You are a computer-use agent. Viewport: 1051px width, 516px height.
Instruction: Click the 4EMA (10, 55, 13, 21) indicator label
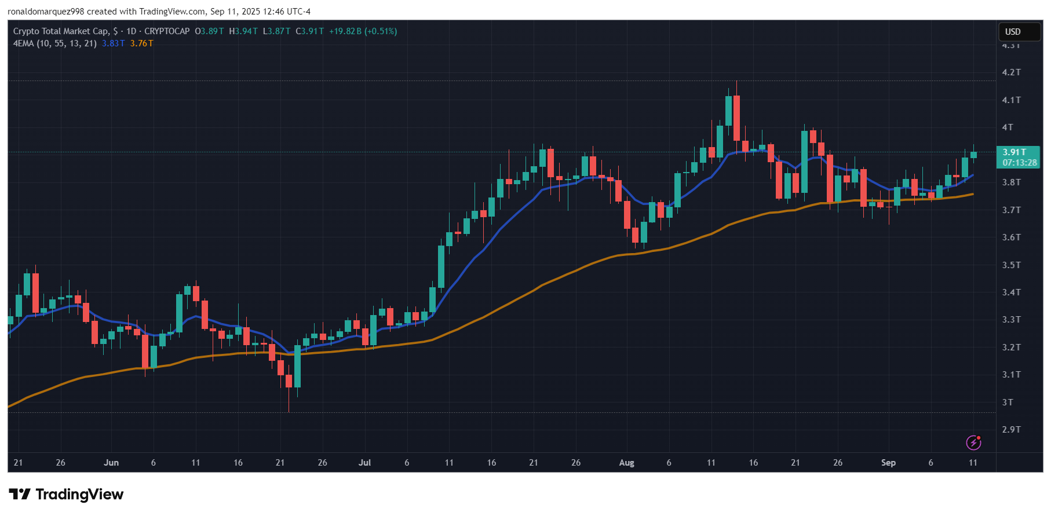pos(55,43)
